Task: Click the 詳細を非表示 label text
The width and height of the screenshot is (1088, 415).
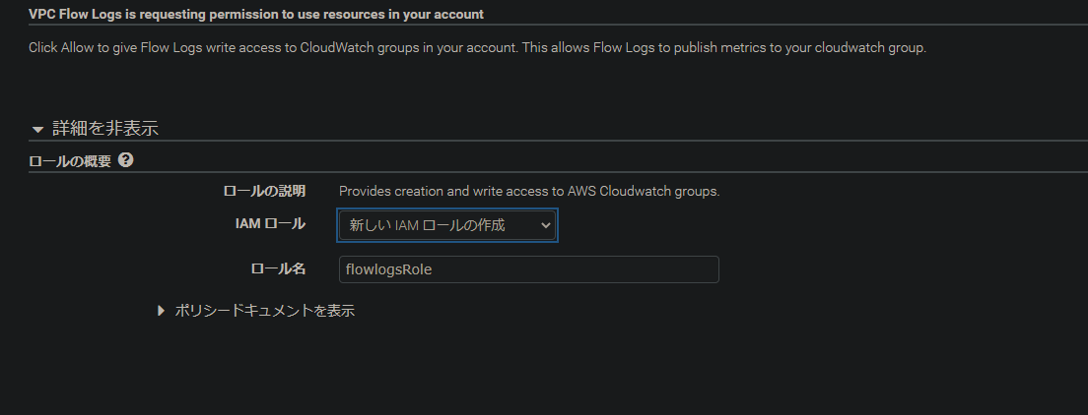Action: click(105, 128)
